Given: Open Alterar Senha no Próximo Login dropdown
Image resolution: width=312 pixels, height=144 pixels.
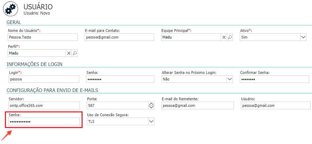Looking at the screenshot, I should 230,79.
